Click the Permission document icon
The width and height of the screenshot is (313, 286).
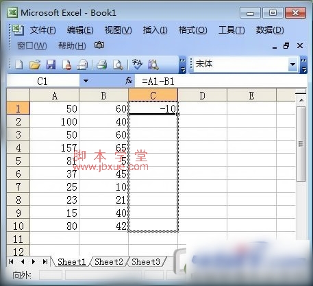[66, 64]
